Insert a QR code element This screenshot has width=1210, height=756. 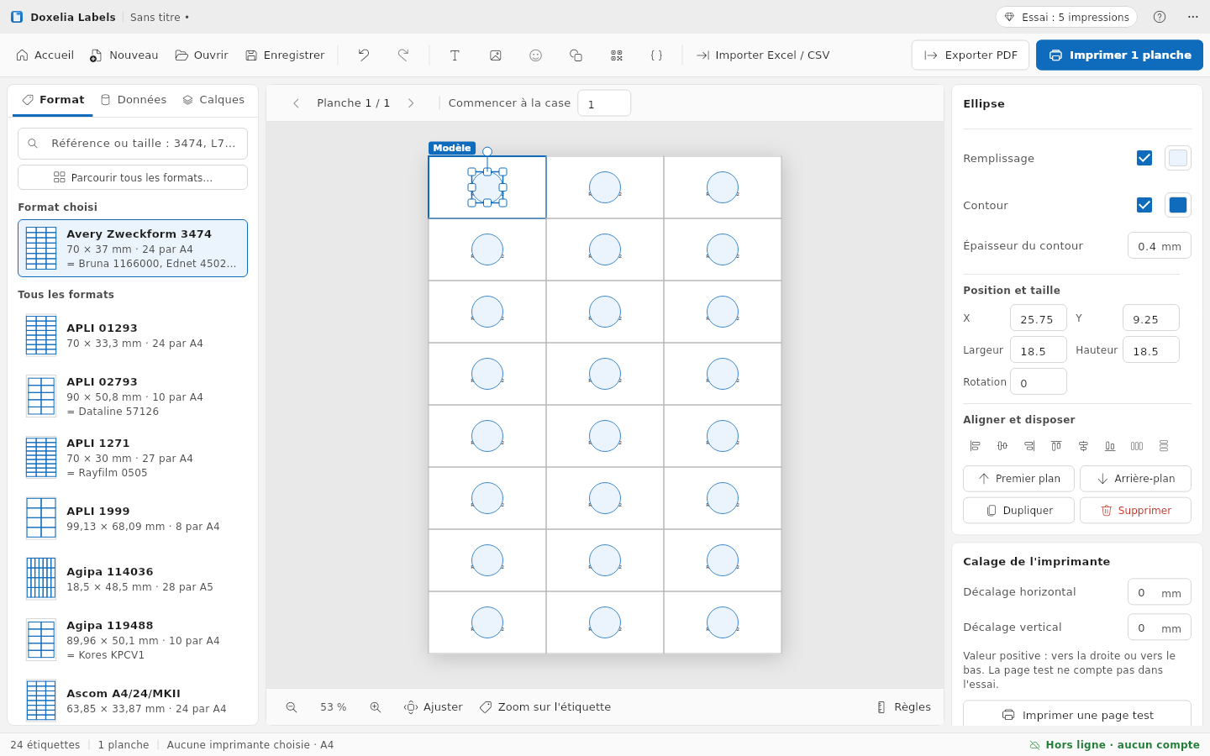(x=617, y=55)
